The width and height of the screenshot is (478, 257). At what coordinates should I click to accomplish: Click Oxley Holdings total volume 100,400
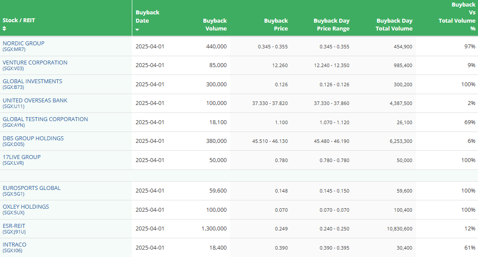[403, 210]
